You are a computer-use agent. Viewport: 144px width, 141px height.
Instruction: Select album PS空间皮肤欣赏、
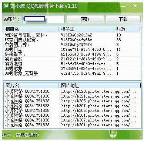coord(22,40)
